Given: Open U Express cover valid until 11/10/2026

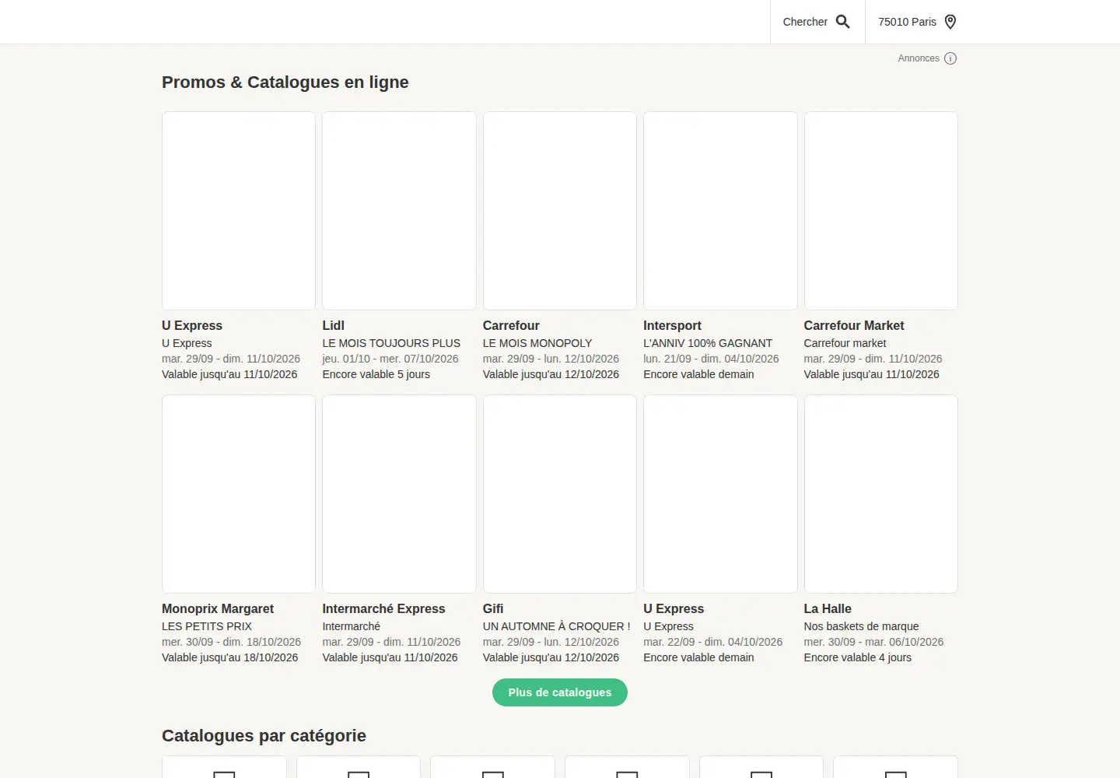Looking at the screenshot, I should (239, 211).
